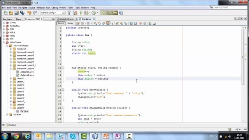Switch to the Services panel tab

pos(7,19)
